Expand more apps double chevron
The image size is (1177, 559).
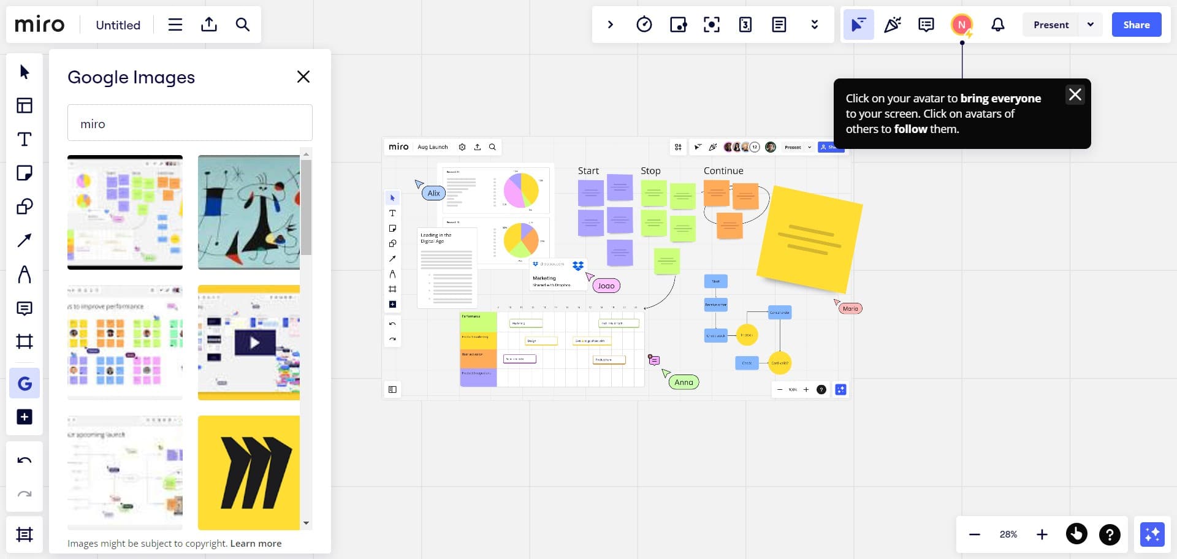814,25
